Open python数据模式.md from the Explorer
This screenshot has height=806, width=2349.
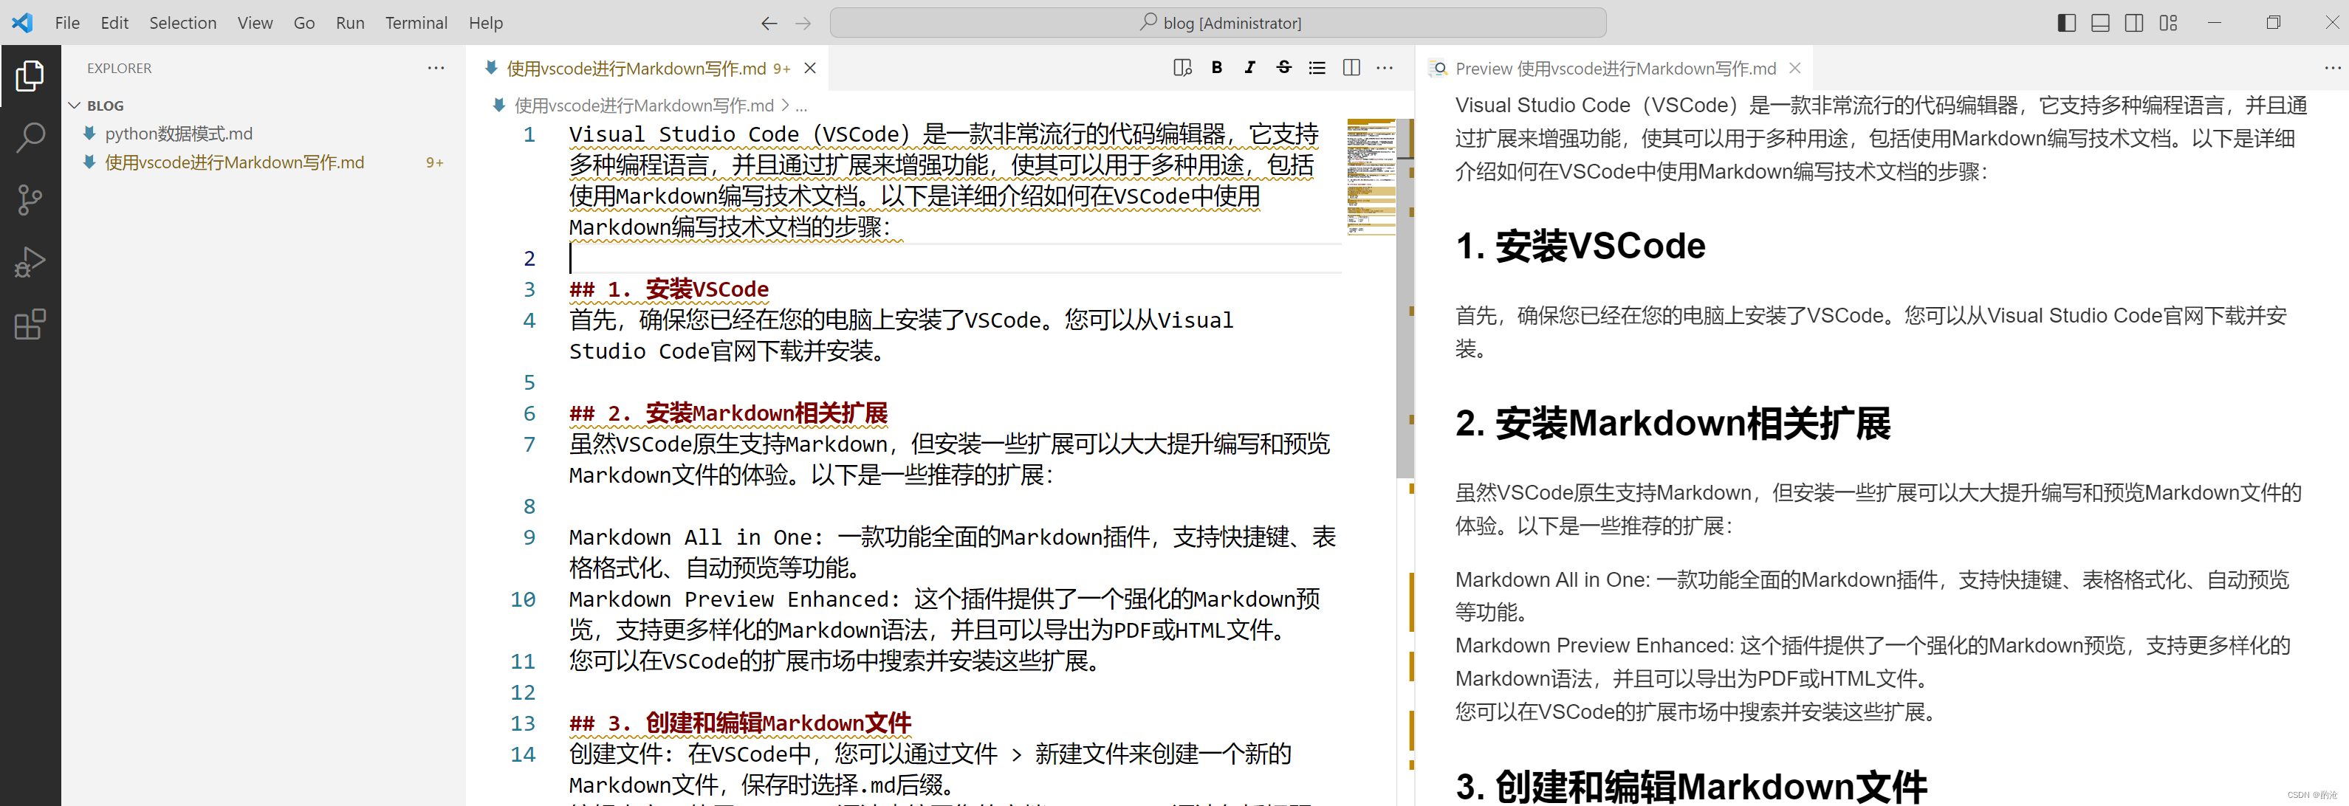tap(179, 133)
